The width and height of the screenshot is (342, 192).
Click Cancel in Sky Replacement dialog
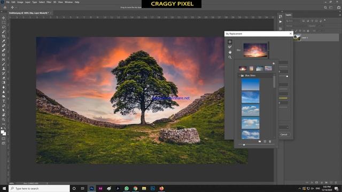click(x=284, y=134)
